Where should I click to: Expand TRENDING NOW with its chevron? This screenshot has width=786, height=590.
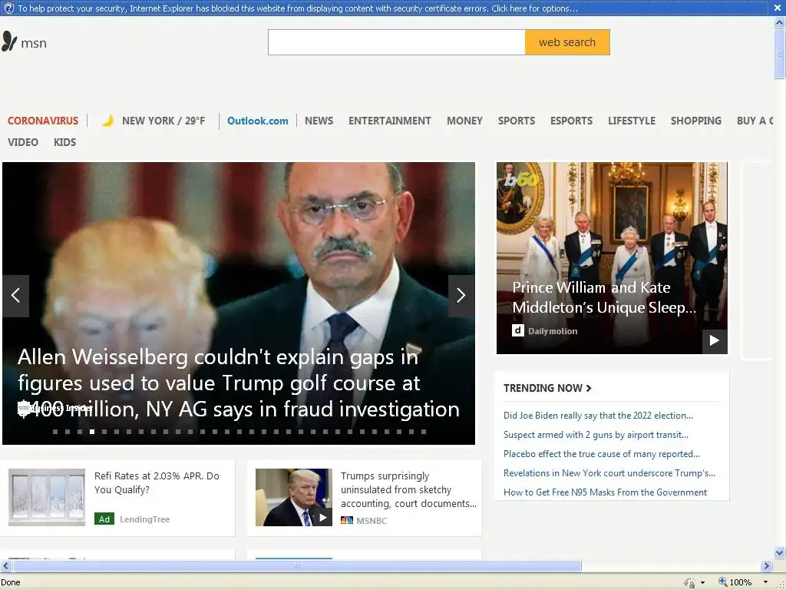click(589, 388)
